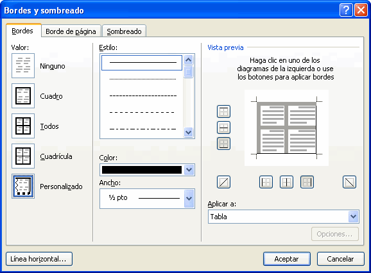Toggle the inside horizontal border button
Viewport: 371px width, 273px height.
(223, 128)
